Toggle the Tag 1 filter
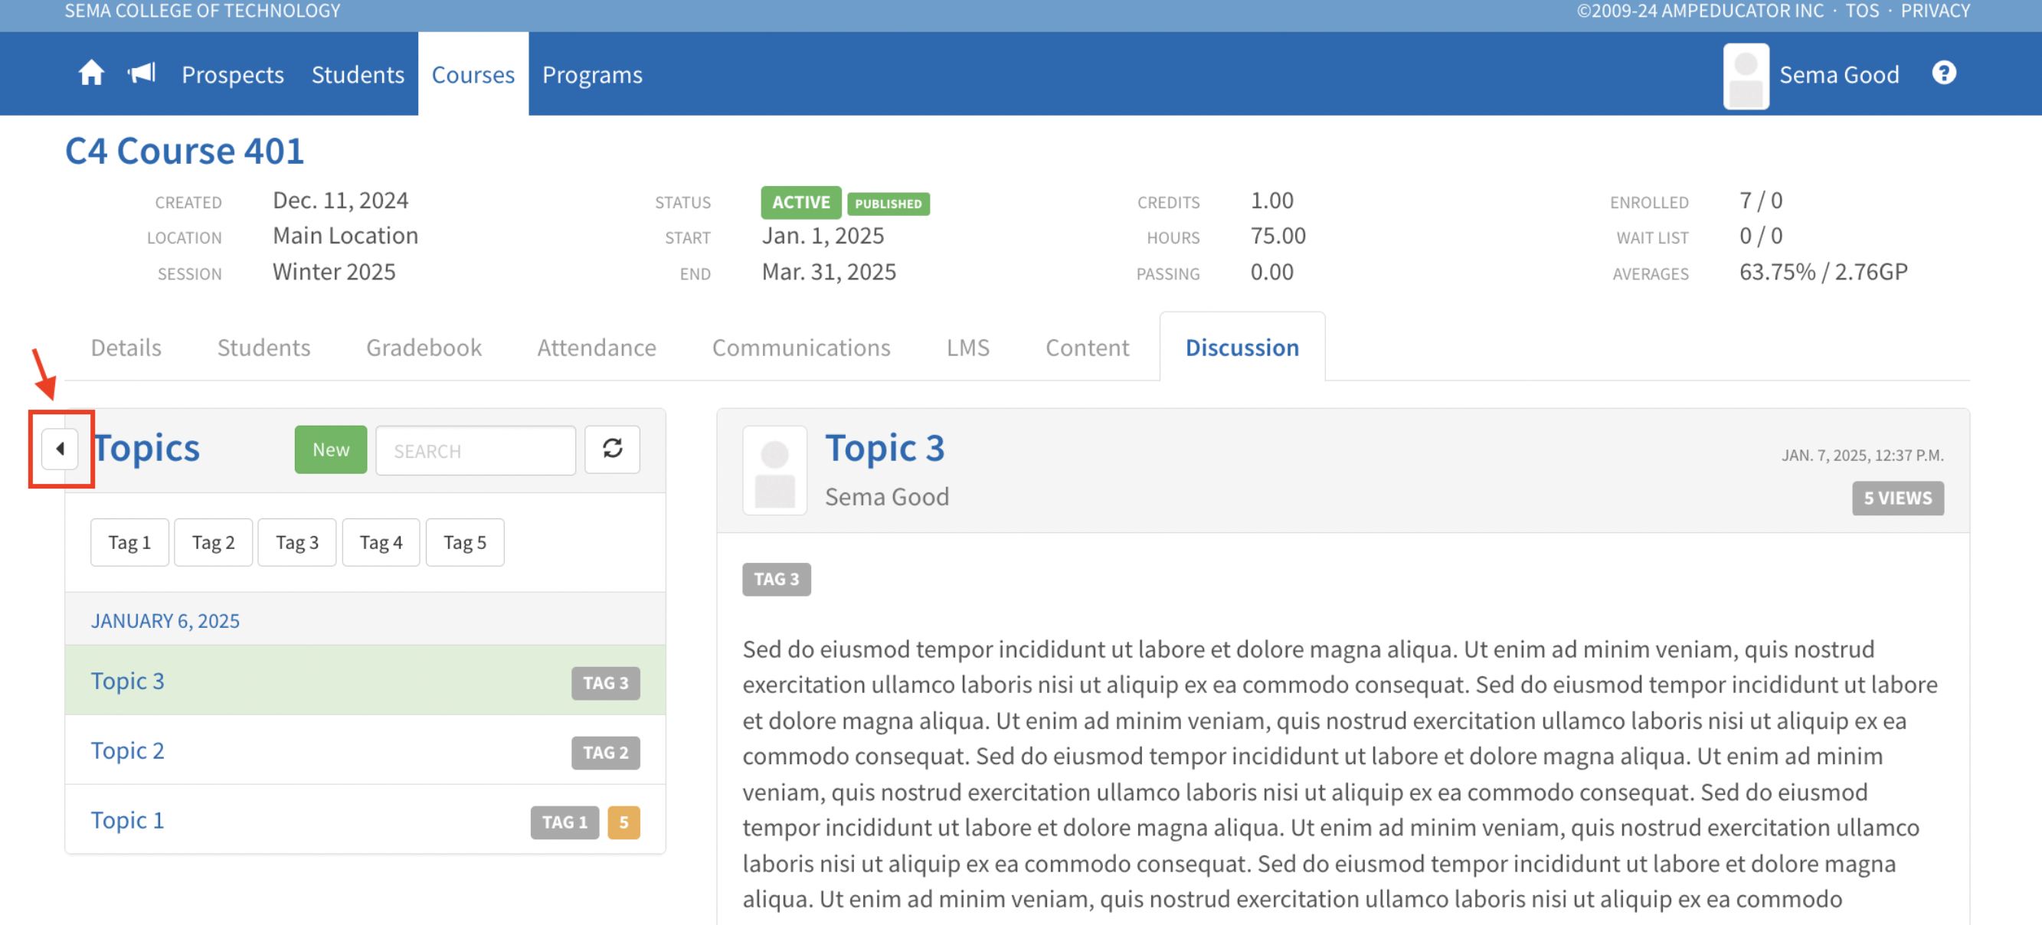Image resolution: width=2042 pixels, height=925 pixels. tap(129, 543)
